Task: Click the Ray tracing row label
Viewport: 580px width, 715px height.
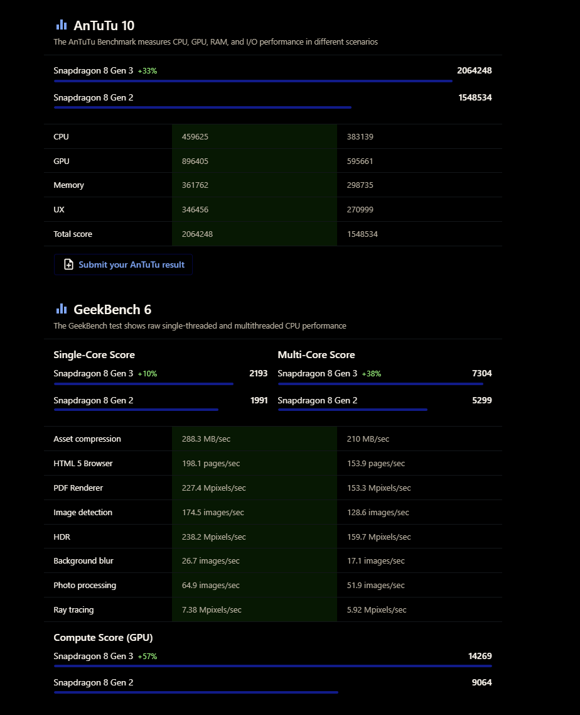Action: click(x=73, y=609)
